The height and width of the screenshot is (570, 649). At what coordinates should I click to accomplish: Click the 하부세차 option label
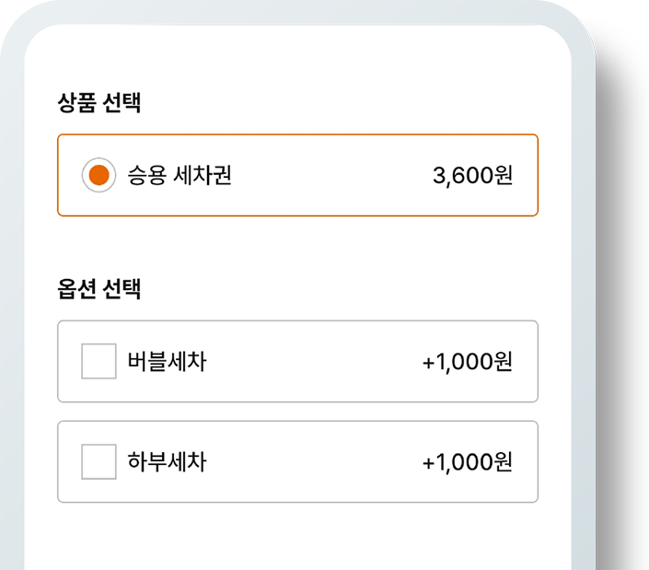click(167, 461)
